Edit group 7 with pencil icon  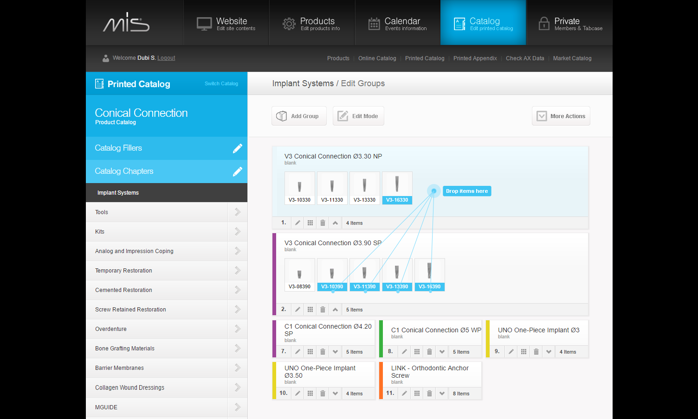298,352
